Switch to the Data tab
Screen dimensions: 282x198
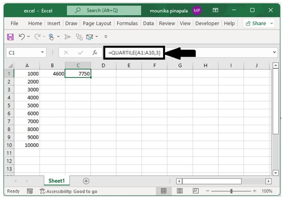(148, 23)
